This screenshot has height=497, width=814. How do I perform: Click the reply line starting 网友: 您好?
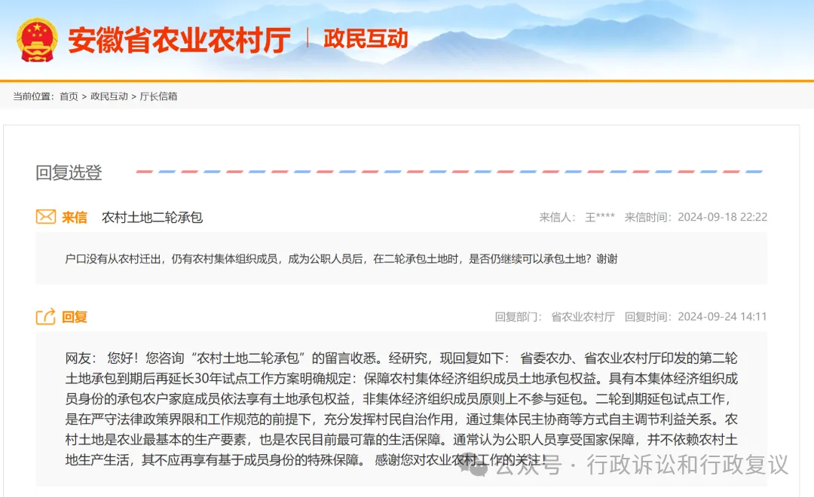pyautogui.click(x=401, y=358)
